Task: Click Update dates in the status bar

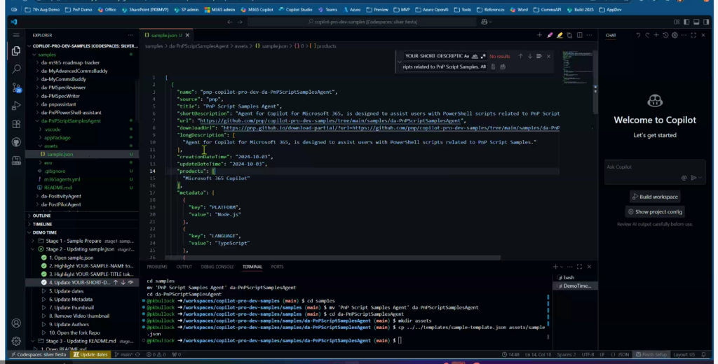Action: pos(90,355)
